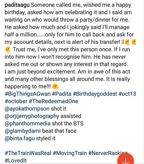
Task: Tap the @binta.fagu mention
Action: pos(20,139)
